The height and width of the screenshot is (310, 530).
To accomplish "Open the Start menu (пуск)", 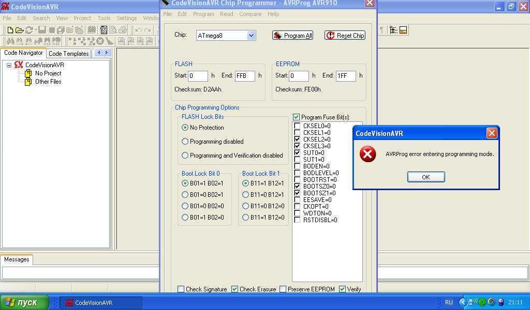I will coord(24,302).
